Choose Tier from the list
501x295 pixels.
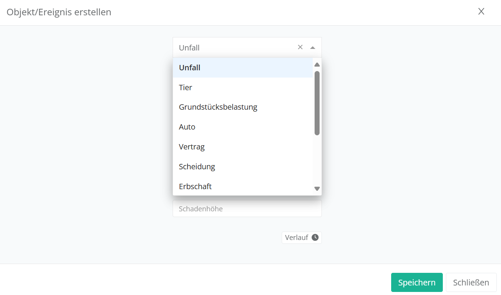[x=243, y=88]
